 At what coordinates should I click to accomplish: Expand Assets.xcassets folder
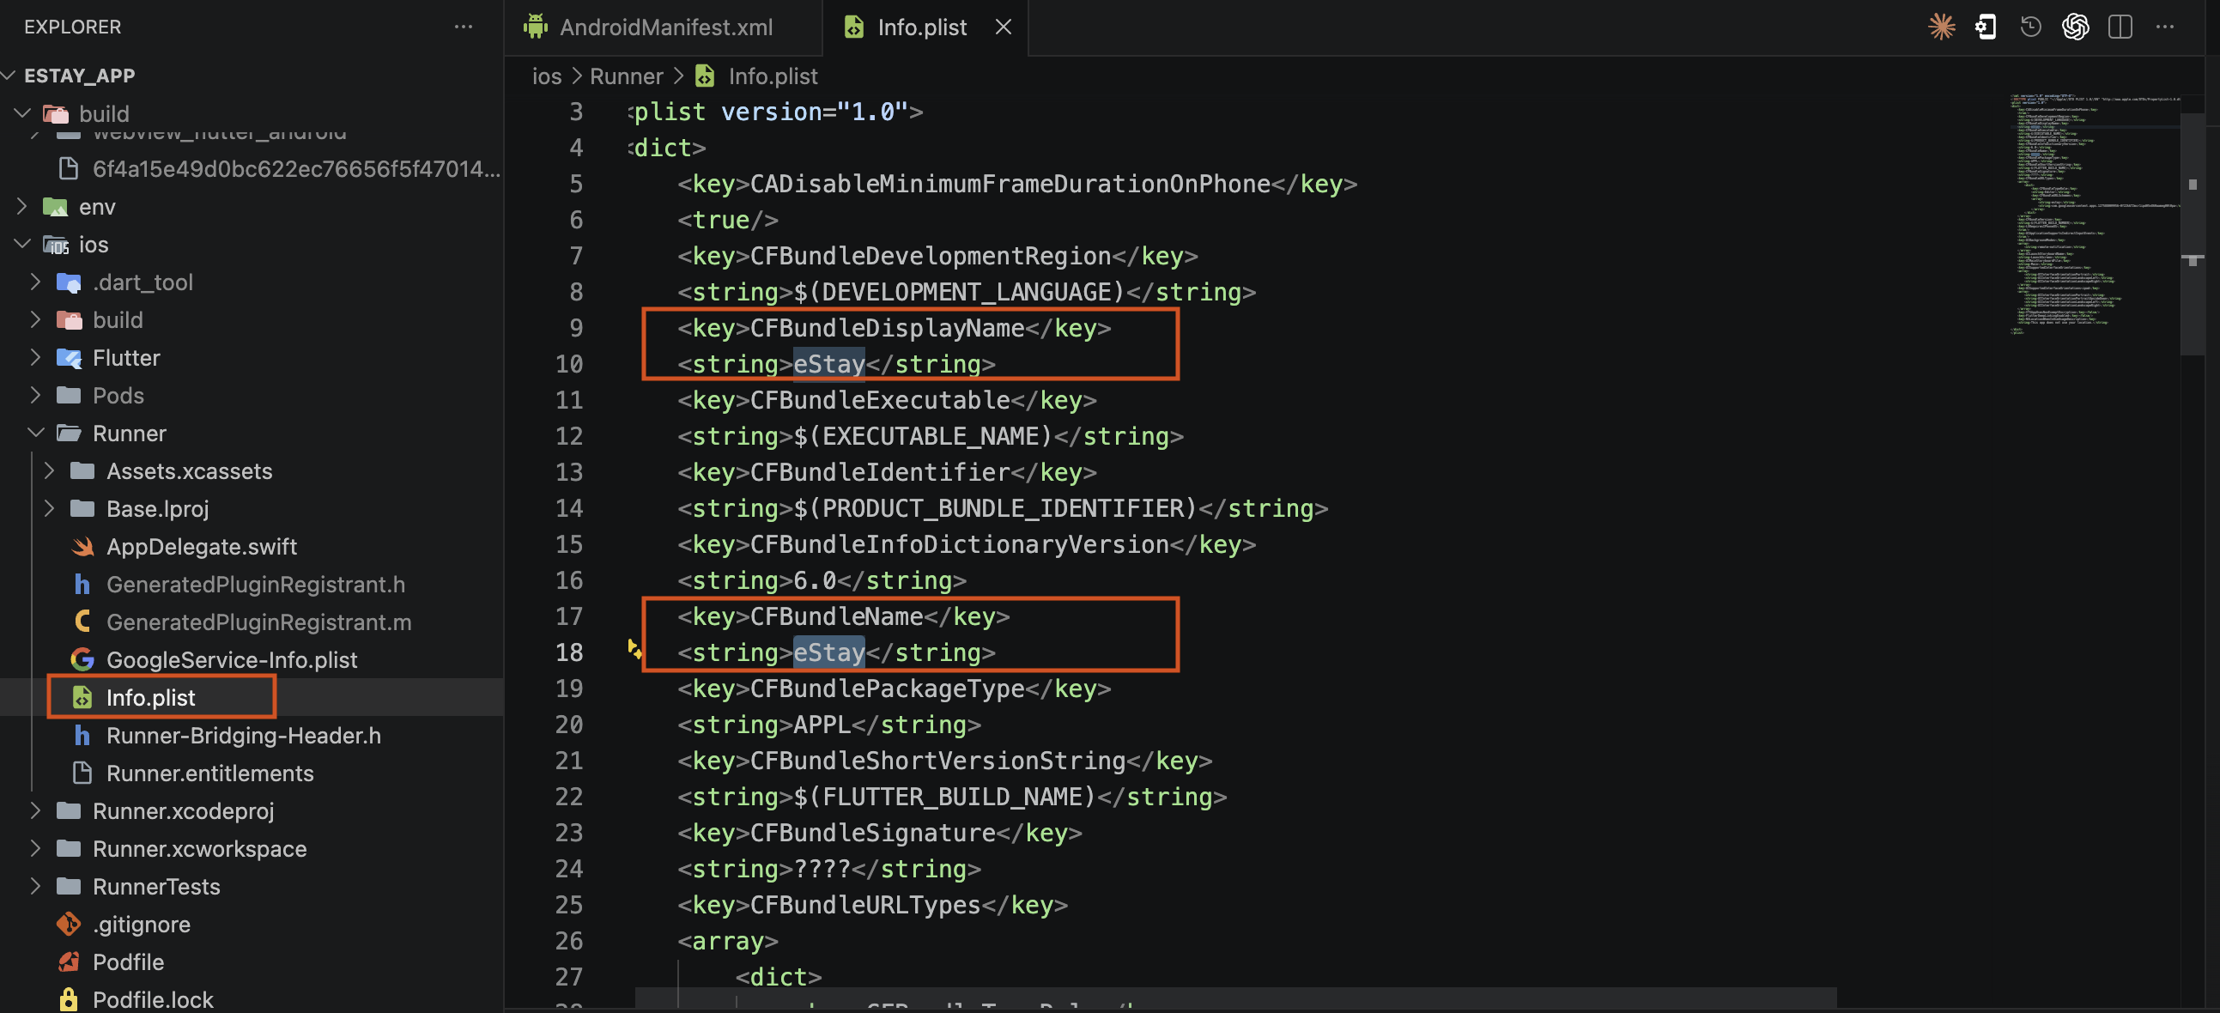click(x=49, y=470)
